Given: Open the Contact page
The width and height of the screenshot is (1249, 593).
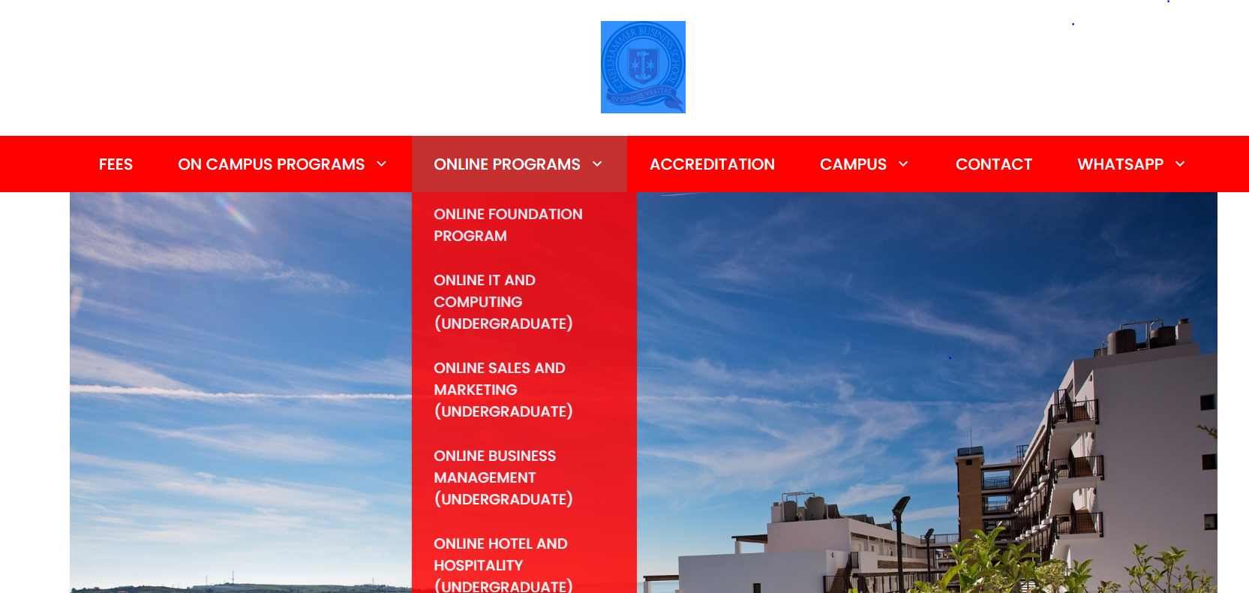Looking at the screenshot, I should 993,164.
